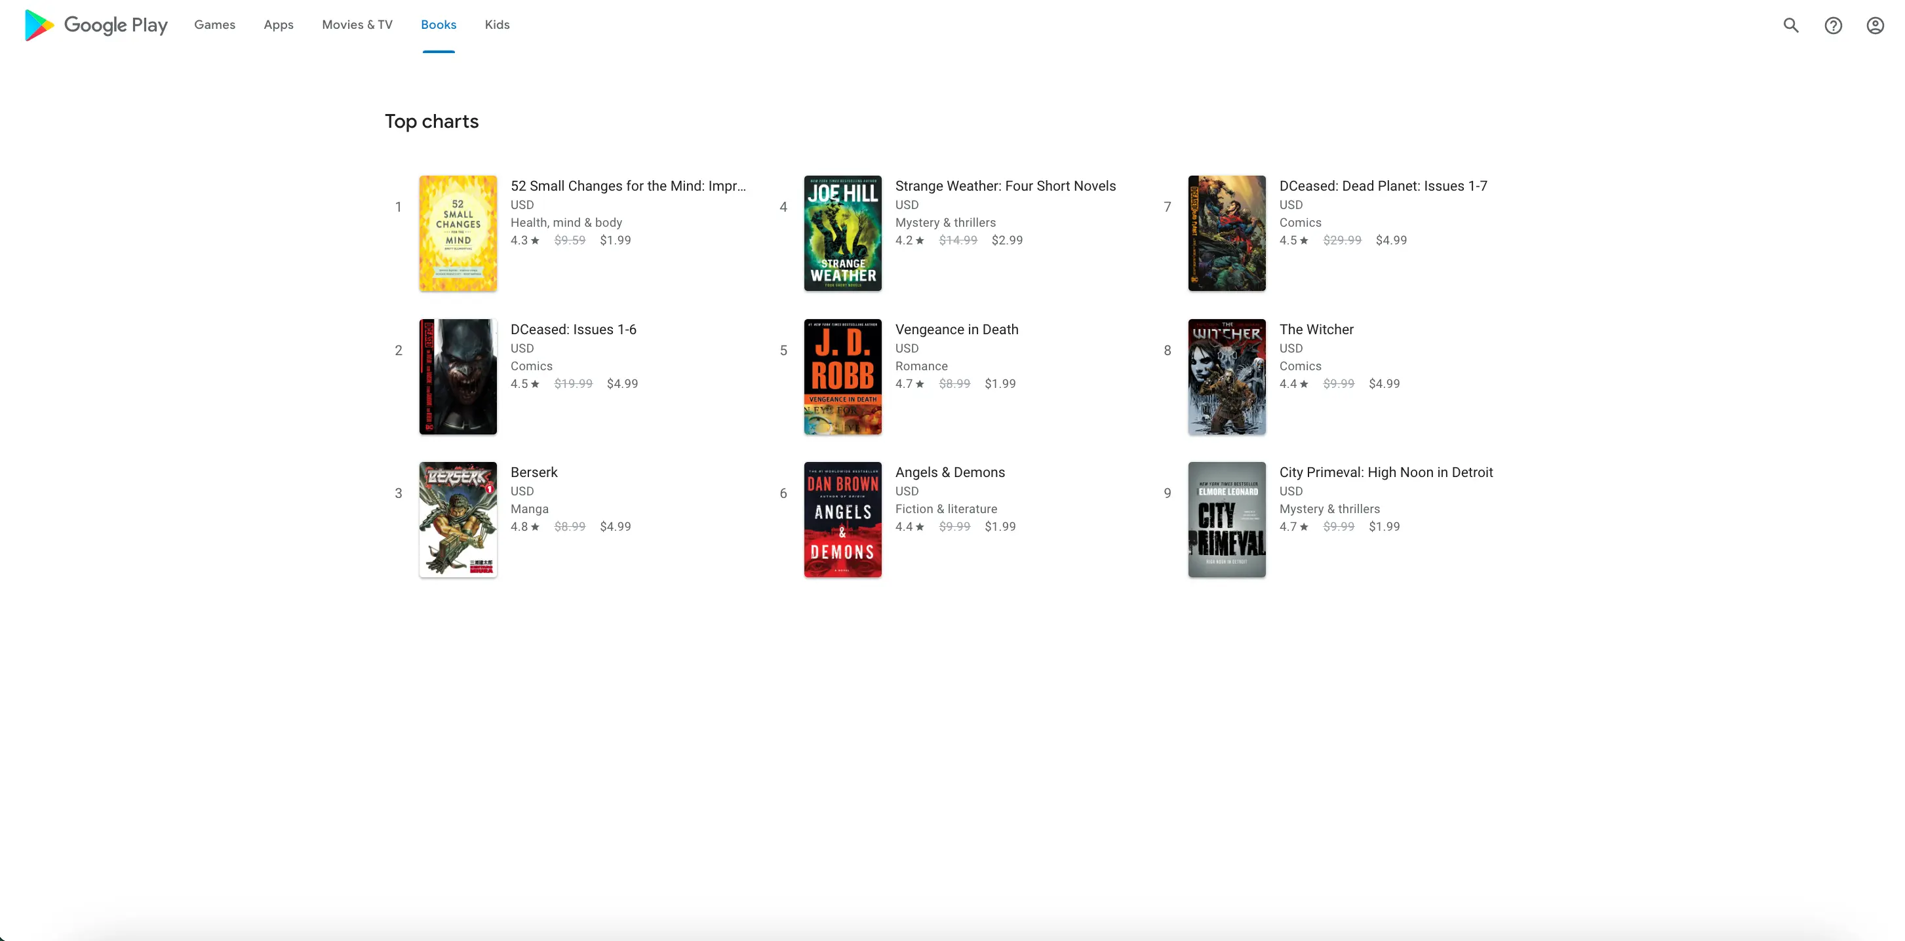Select the Books tab

coord(439,24)
